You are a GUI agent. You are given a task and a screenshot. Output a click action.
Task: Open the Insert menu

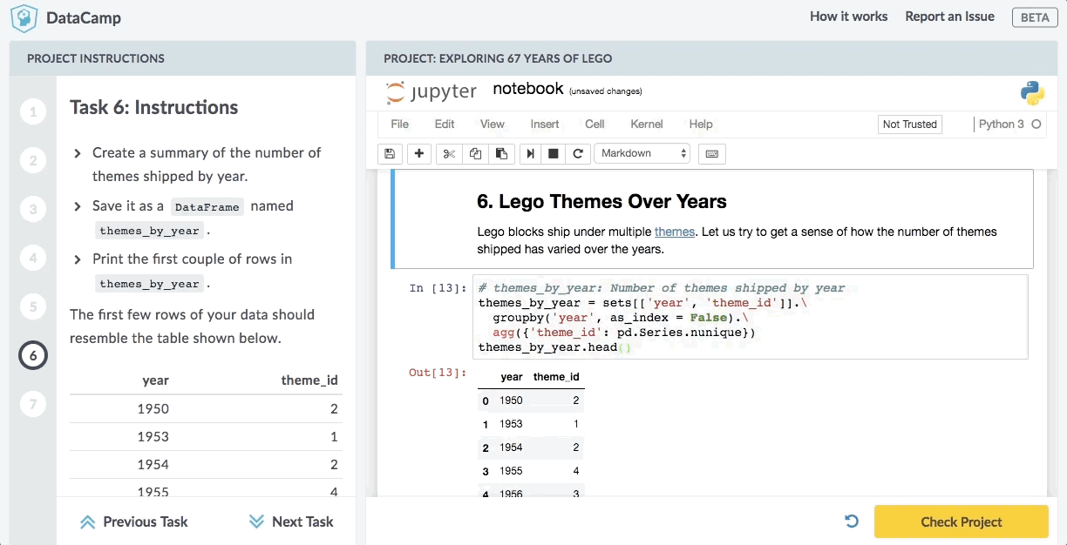click(x=545, y=124)
